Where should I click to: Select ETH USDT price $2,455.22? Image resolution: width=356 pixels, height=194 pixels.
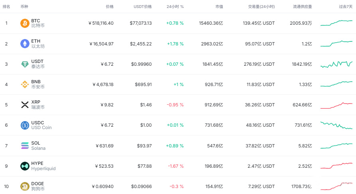[x=141, y=44]
